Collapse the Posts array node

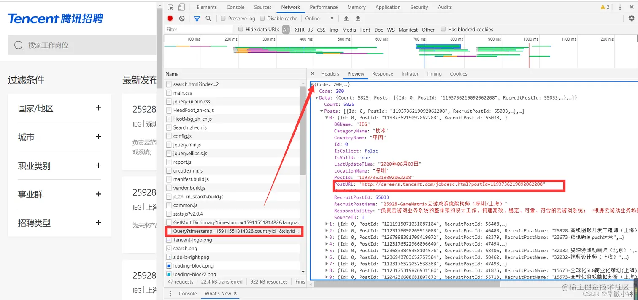click(322, 111)
